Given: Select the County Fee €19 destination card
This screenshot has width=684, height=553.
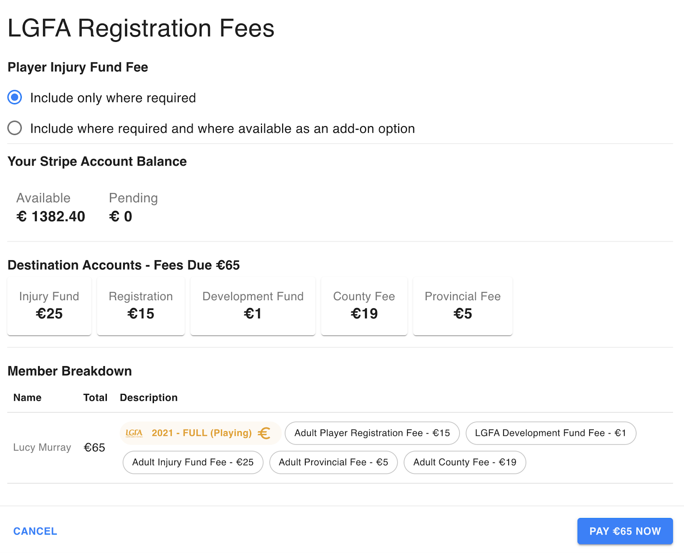Looking at the screenshot, I should tap(364, 306).
